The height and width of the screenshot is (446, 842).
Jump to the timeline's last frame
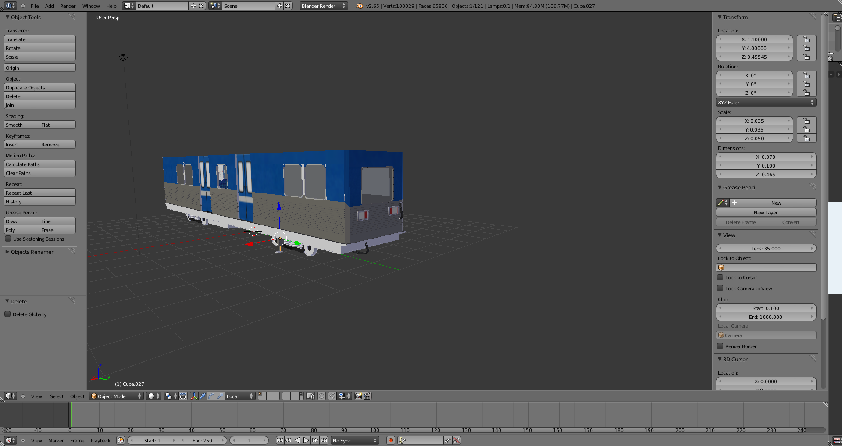tap(324, 440)
